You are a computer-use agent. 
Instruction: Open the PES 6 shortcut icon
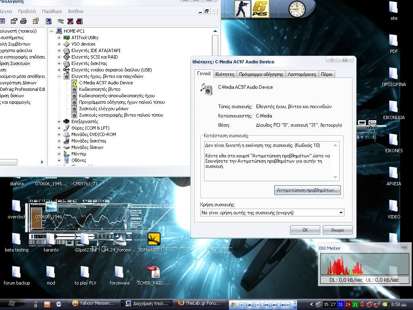click(x=260, y=9)
